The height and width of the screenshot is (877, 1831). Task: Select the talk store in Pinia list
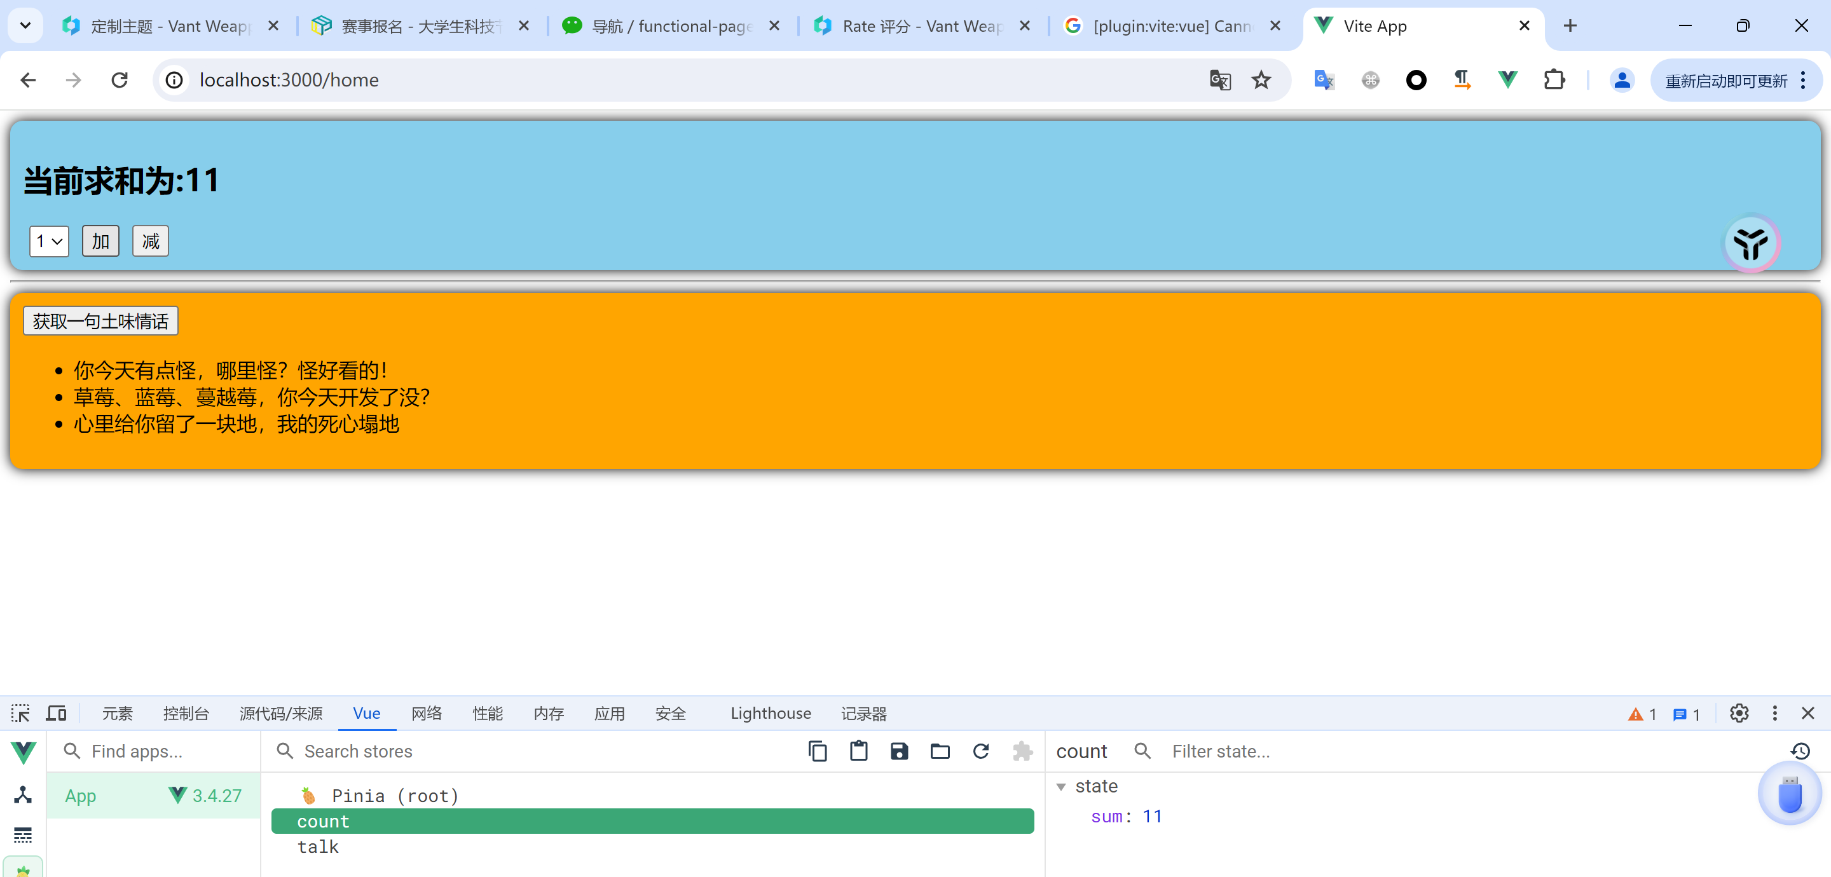click(318, 846)
